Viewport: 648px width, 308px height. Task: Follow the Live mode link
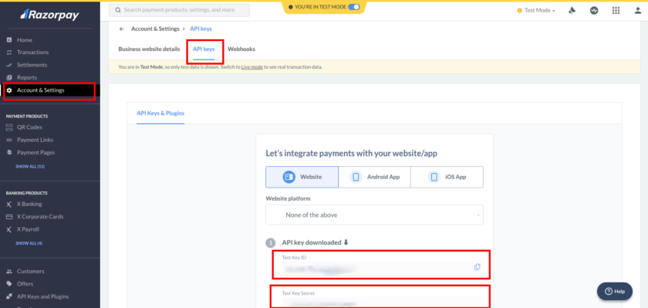(252, 67)
